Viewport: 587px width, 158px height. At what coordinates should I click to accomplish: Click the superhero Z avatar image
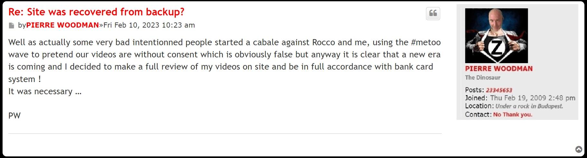(496, 36)
